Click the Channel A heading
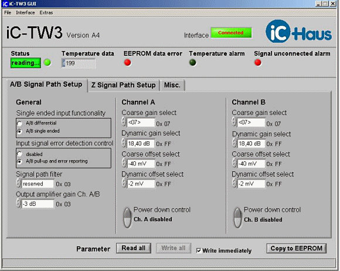 [138, 102]
